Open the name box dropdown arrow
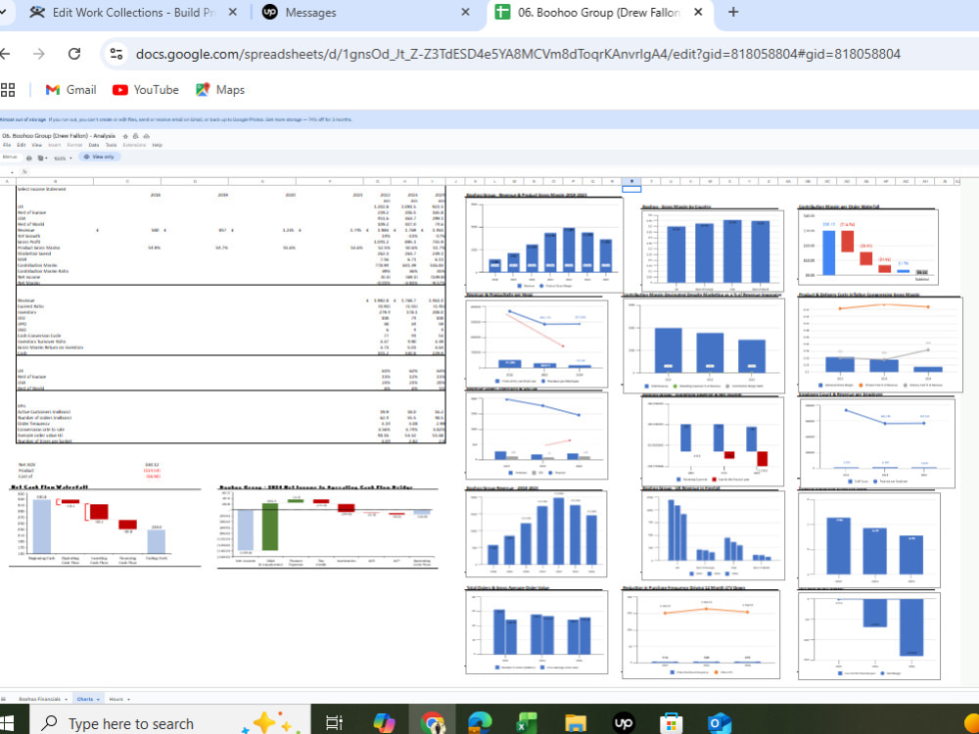Screen dimensions: 979x734 [x=12, y=173]
